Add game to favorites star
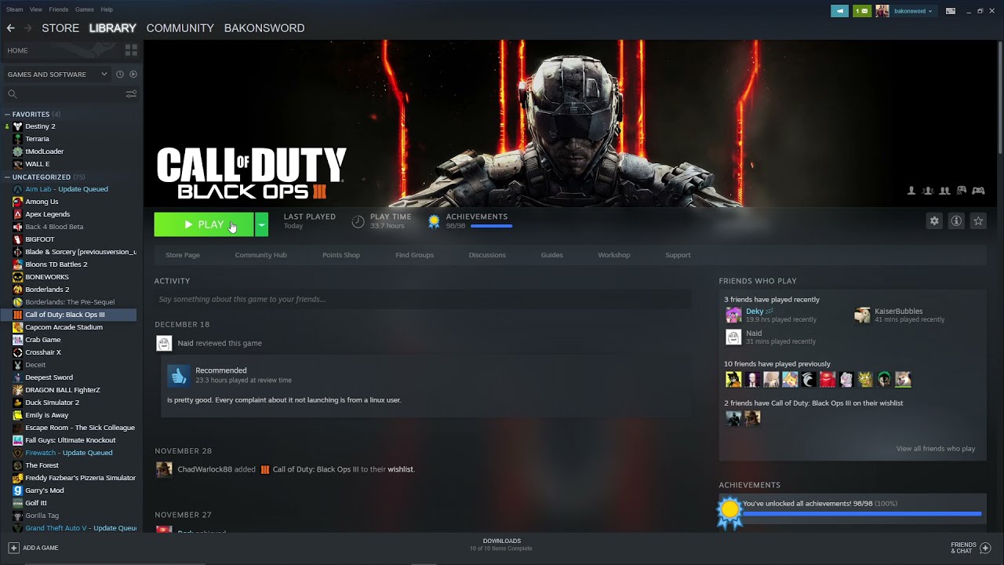This screenshot has width=1004, height=565. point(978,221)
